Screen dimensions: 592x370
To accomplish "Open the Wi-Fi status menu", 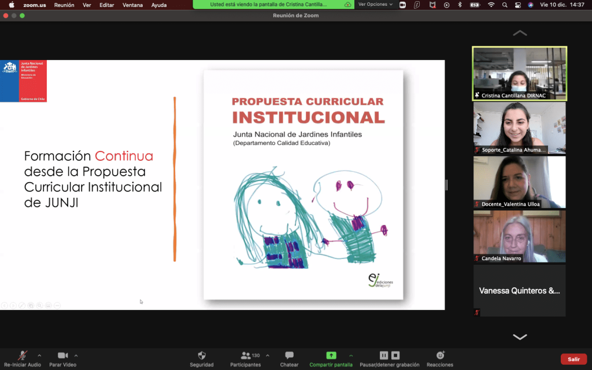I will (491, 5).
